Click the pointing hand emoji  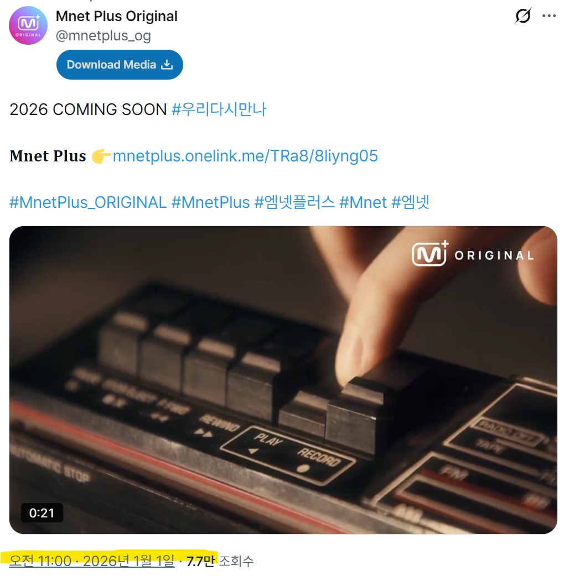click(101, 156)
